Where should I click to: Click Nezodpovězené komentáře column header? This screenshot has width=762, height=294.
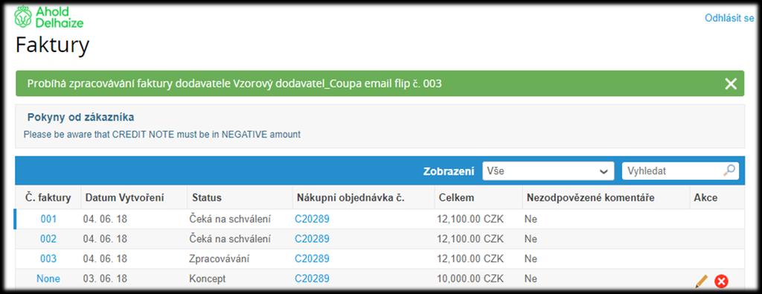coord(590,198)
